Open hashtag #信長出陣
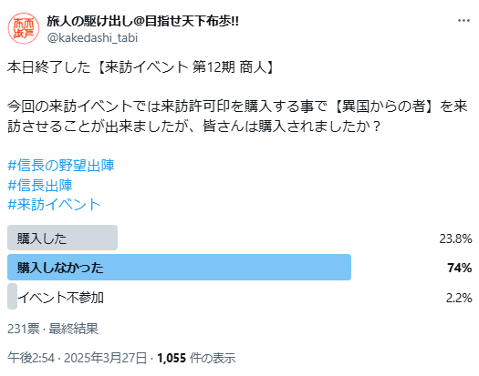Viewport: 479px width, 376px height. (x=40, y=185)
